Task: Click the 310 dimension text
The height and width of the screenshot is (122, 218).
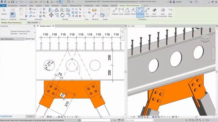Action: pyautogui.click(x=67, y=104)
